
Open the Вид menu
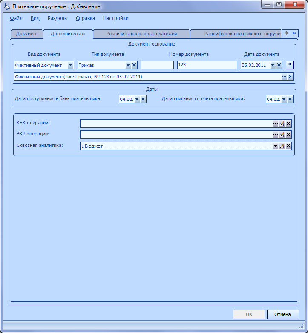35,18
